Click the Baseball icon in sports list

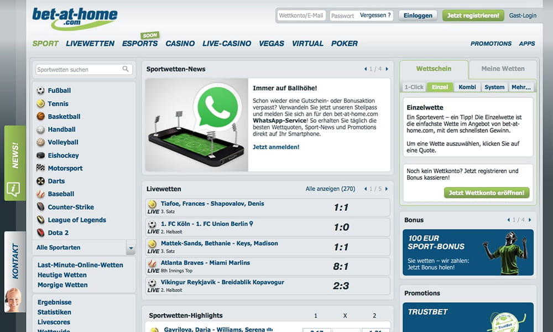(40, 194)
